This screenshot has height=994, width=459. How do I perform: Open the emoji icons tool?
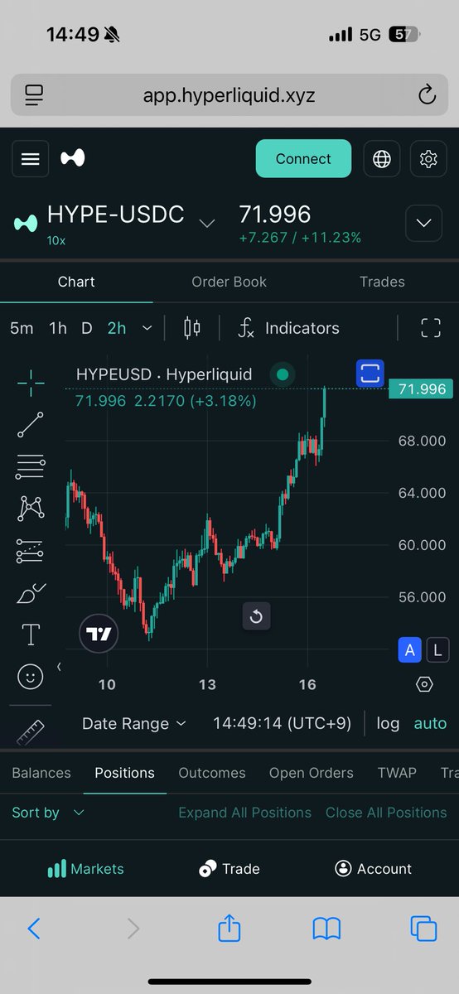31,677
